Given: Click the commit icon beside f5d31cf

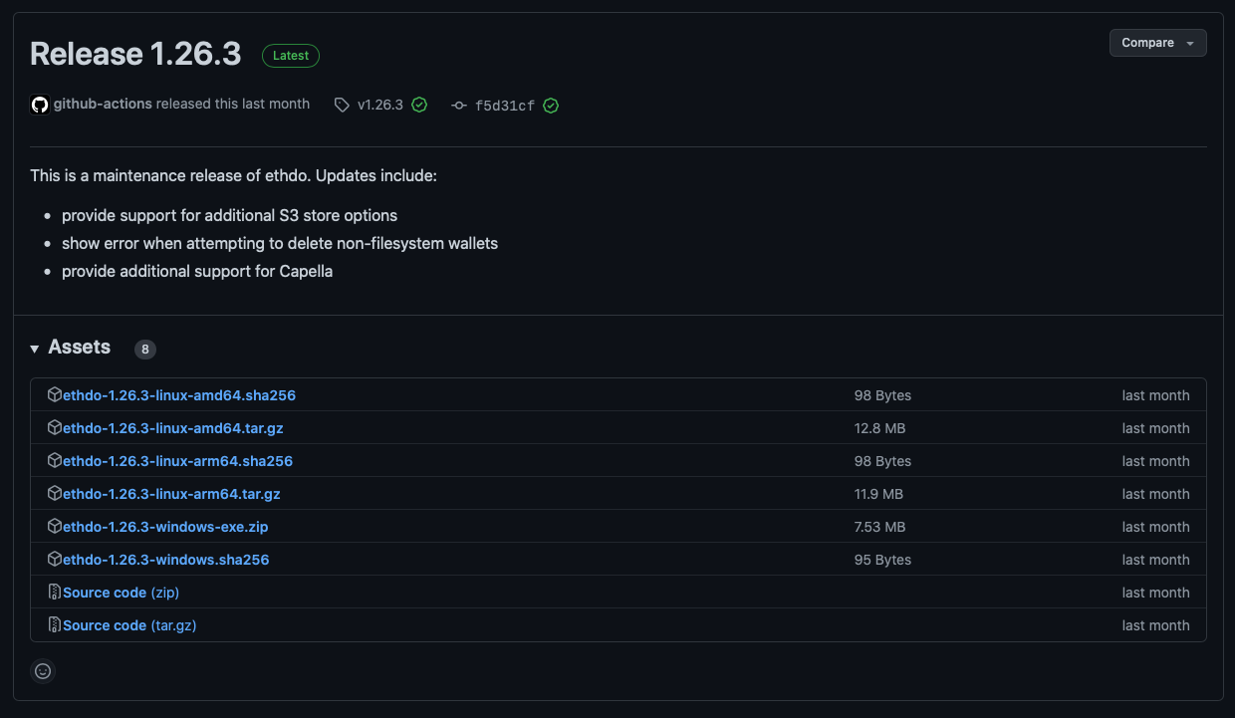Looking at the screenshot, I should pyautogui.click(x=458, y=106).
